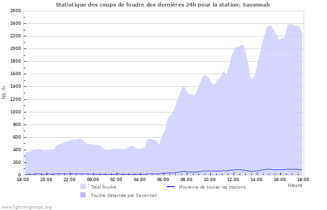The height and width of the screenshot is (210, 327).
Task: Click the 06:00 tick on the time axis
Action: click(163, 179)
